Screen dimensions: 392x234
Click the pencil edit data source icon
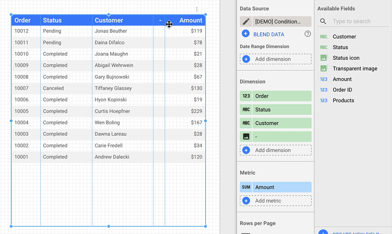click(x=246, y=21)
